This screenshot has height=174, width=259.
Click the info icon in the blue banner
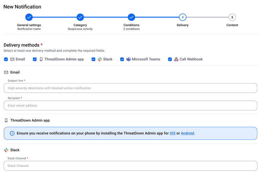pyautogui.click(x=12, y=133)
